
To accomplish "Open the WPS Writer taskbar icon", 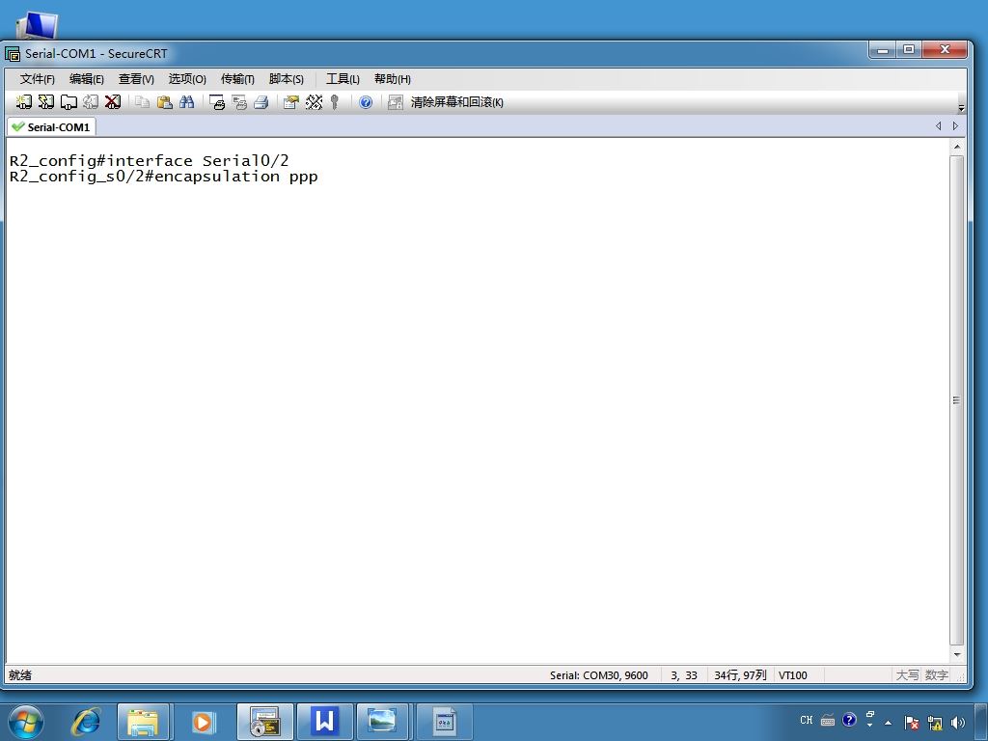I will [324, 722].
